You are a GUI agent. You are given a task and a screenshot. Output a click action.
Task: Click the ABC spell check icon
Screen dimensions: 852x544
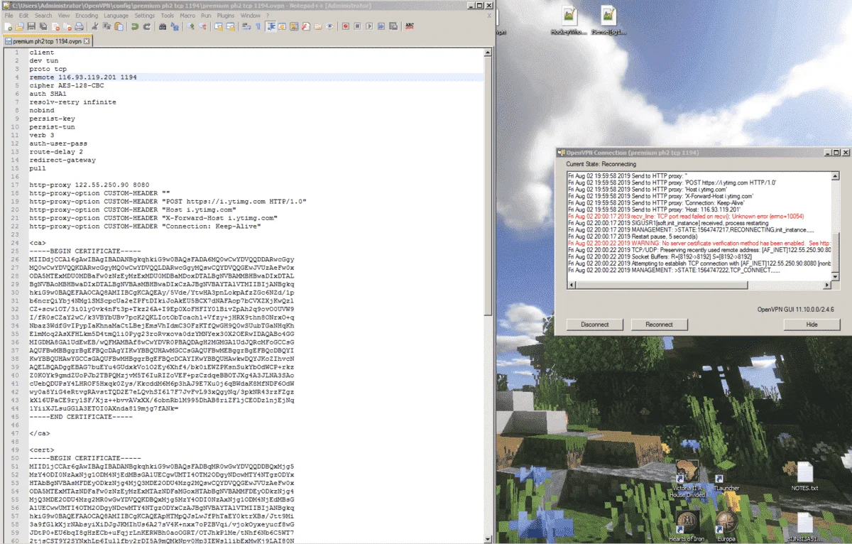410,26
